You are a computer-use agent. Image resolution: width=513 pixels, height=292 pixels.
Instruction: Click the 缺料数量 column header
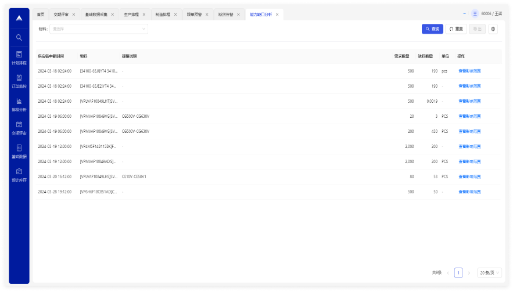click(425, 56)
